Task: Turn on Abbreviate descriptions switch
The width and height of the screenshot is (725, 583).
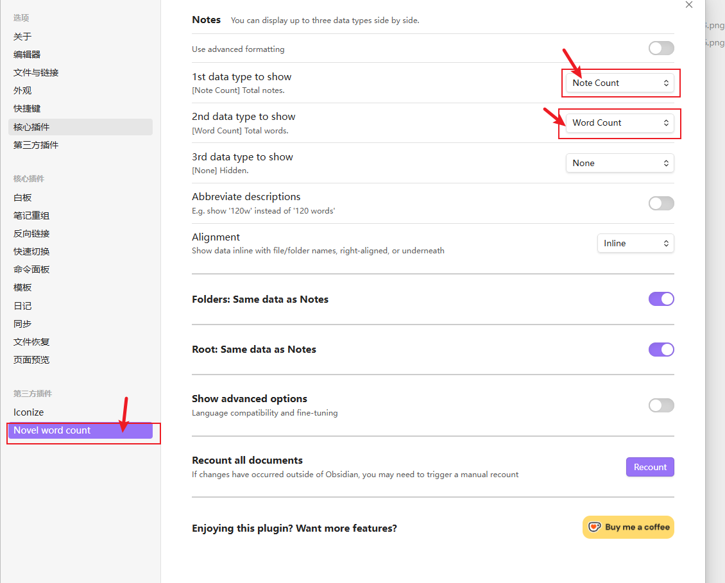Action: 661,203
